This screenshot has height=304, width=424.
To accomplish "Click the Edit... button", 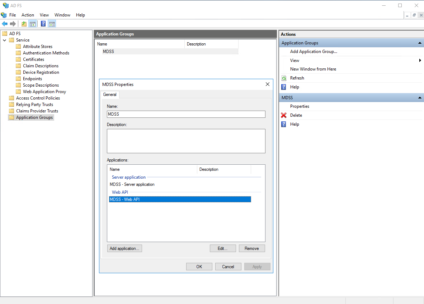I will click(x=222, y=248).
